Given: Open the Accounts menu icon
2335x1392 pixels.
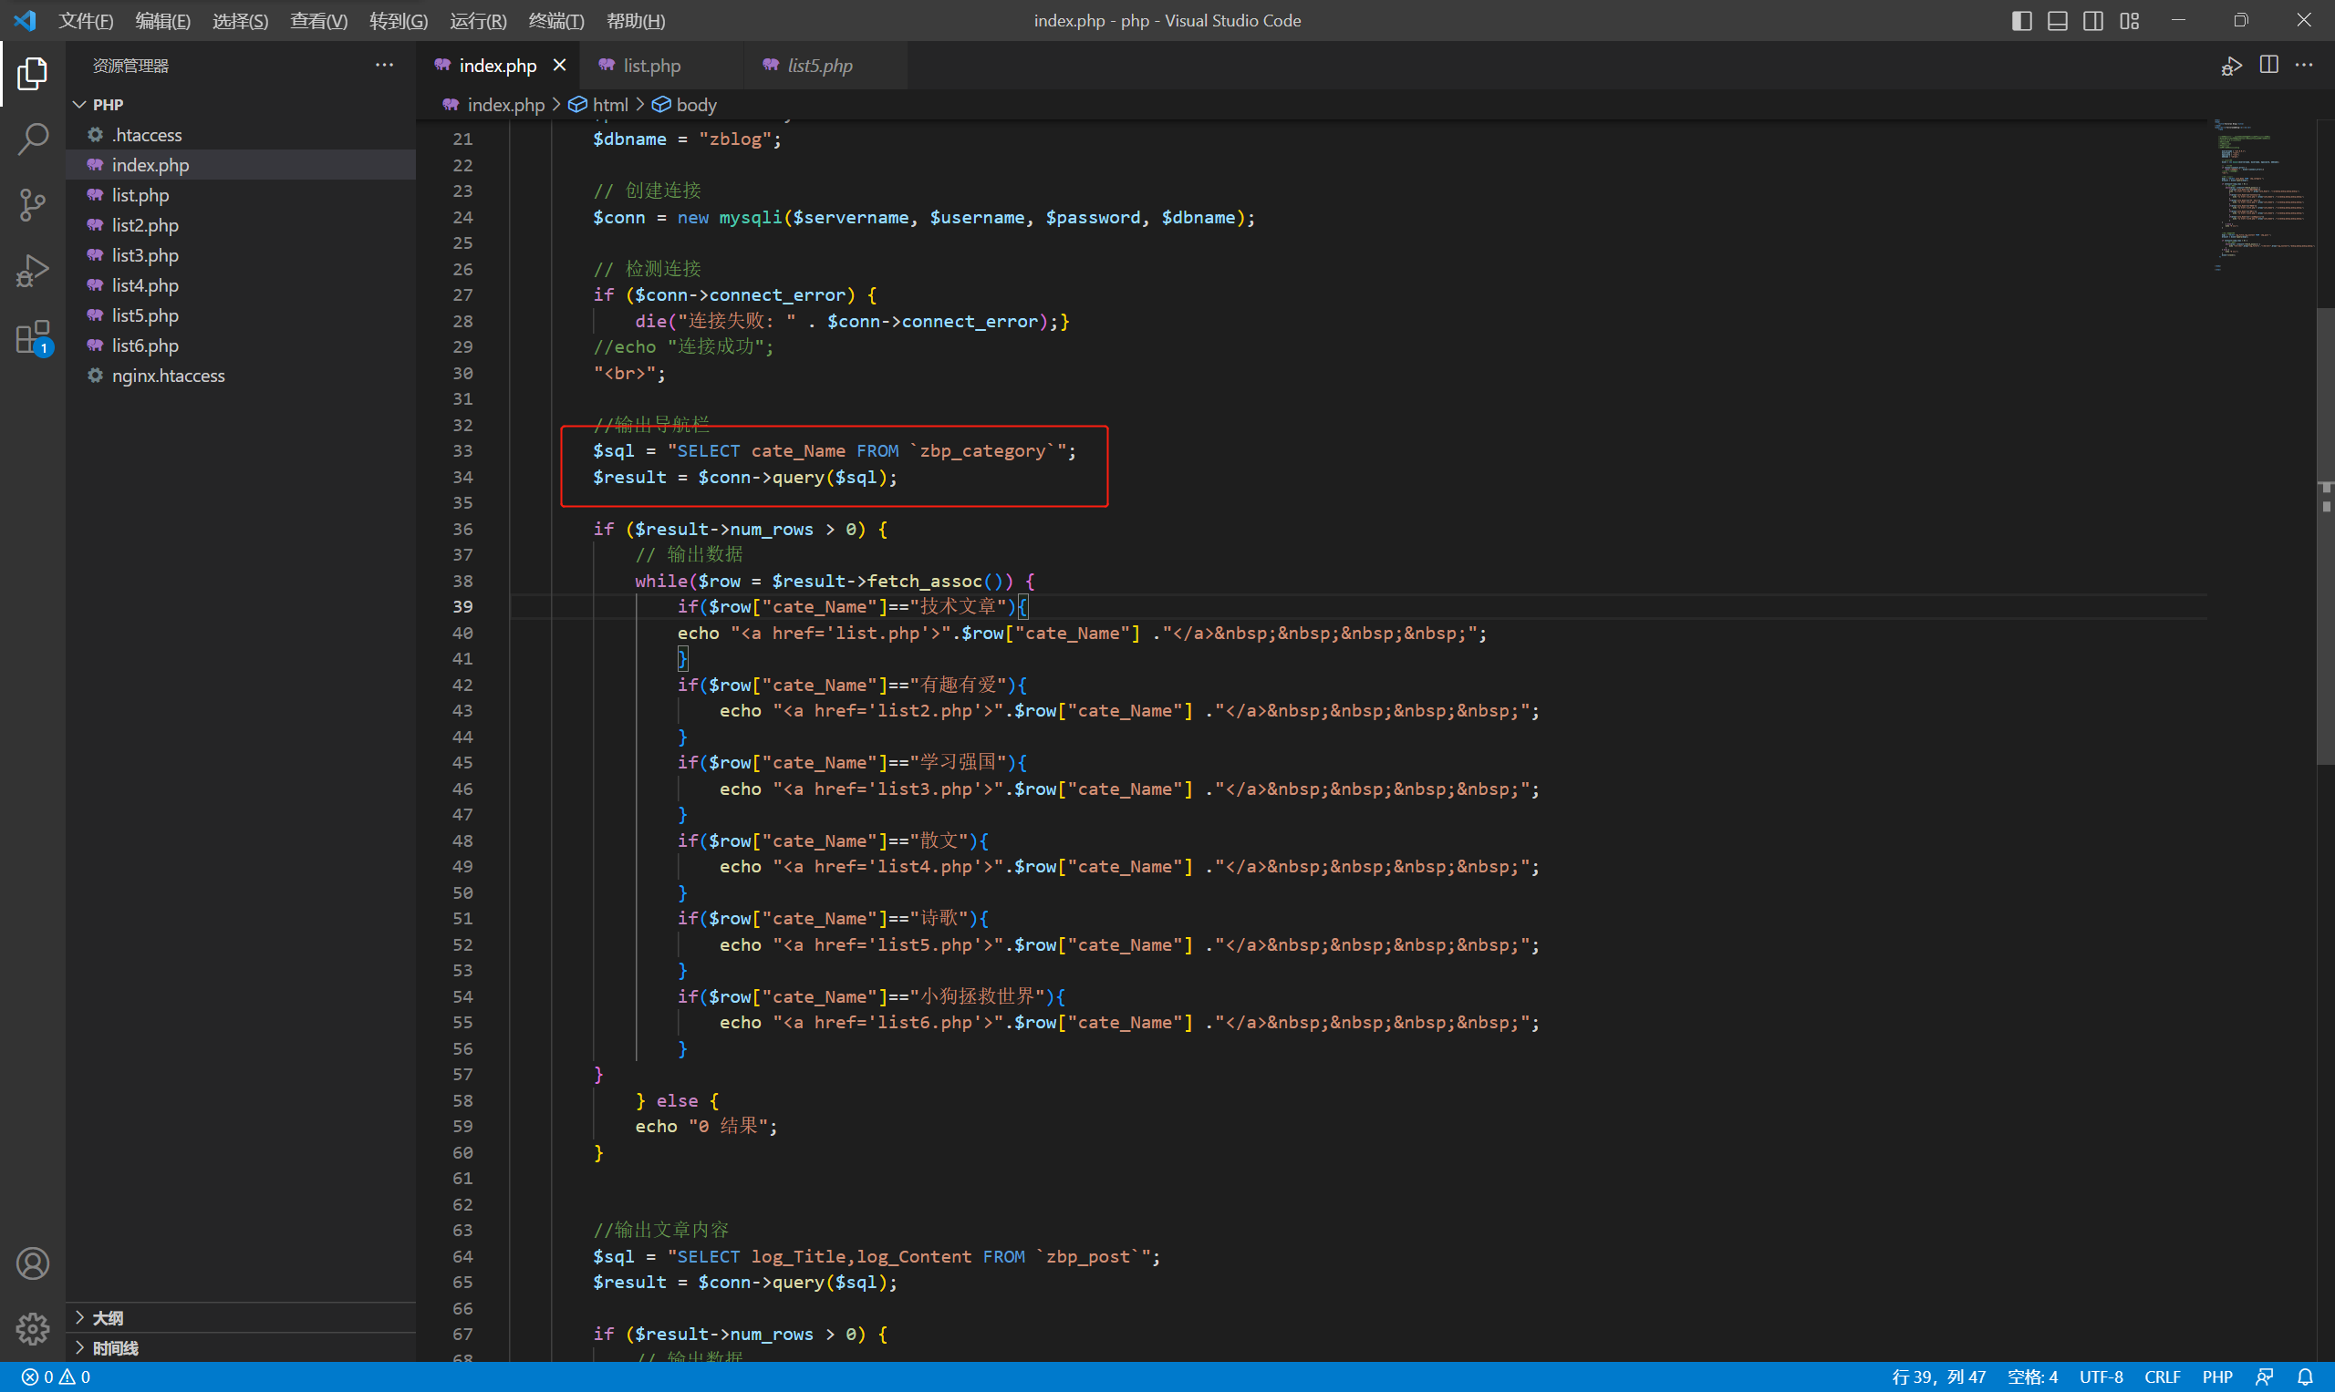Looking at the screenshot, I should pos(33,1263).
